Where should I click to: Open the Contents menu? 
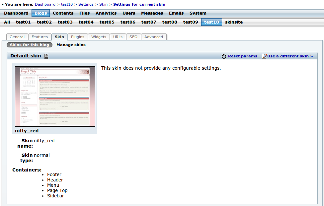click(63, 13)
